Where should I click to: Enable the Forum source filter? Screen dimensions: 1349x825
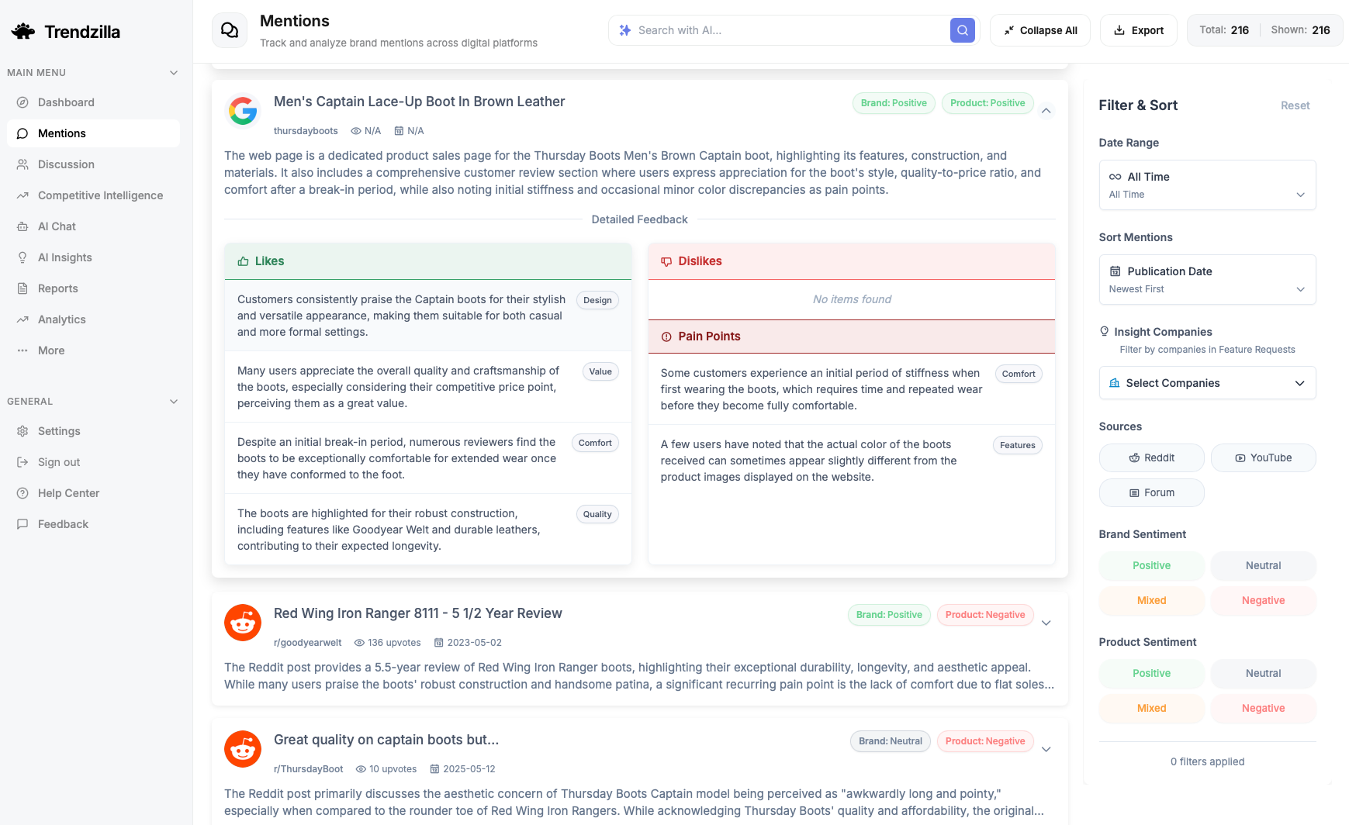pyautogui.click(x=1151, y=492)
